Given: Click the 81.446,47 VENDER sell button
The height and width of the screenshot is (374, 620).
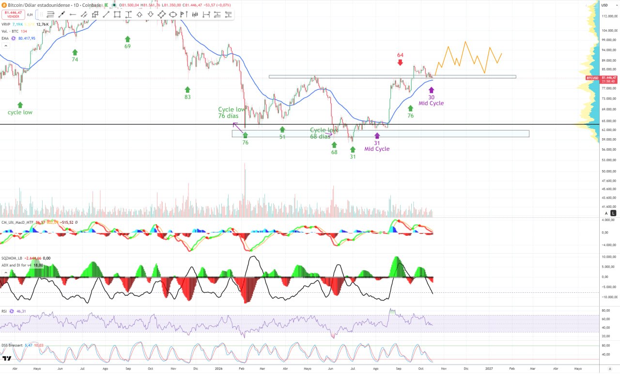Looking at the screenshot, I should click(13, 14).
